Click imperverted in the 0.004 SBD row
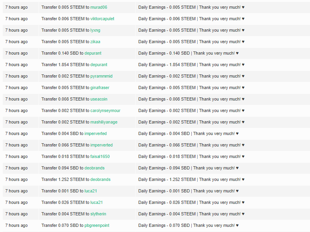The image size is (310, 232). pos(96,133)
